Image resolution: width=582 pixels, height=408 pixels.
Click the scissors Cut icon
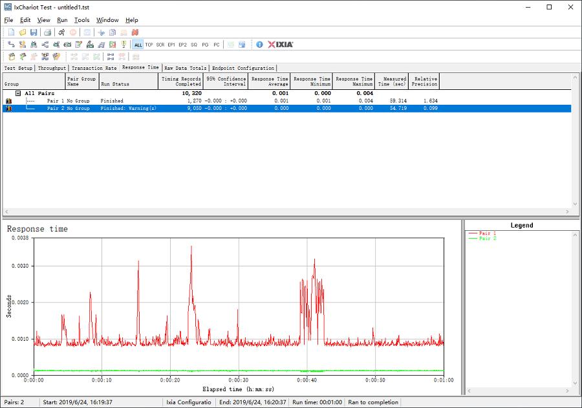[x=101, y=32]
